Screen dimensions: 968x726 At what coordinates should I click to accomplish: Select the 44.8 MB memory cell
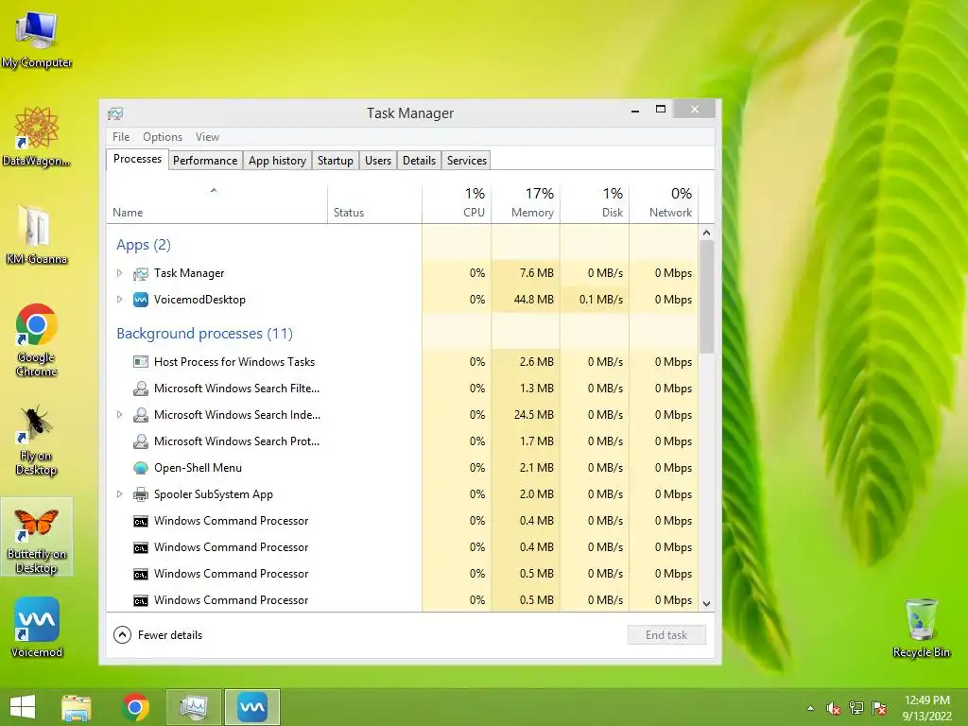[526, 300]
